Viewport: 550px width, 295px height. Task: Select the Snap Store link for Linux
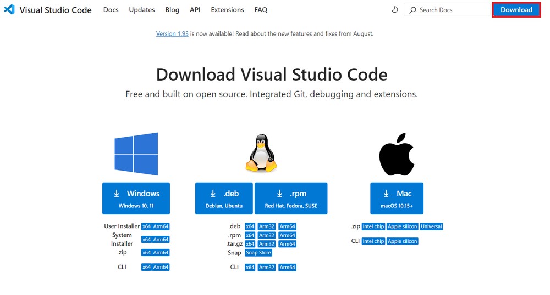click(x=258, y=253)
